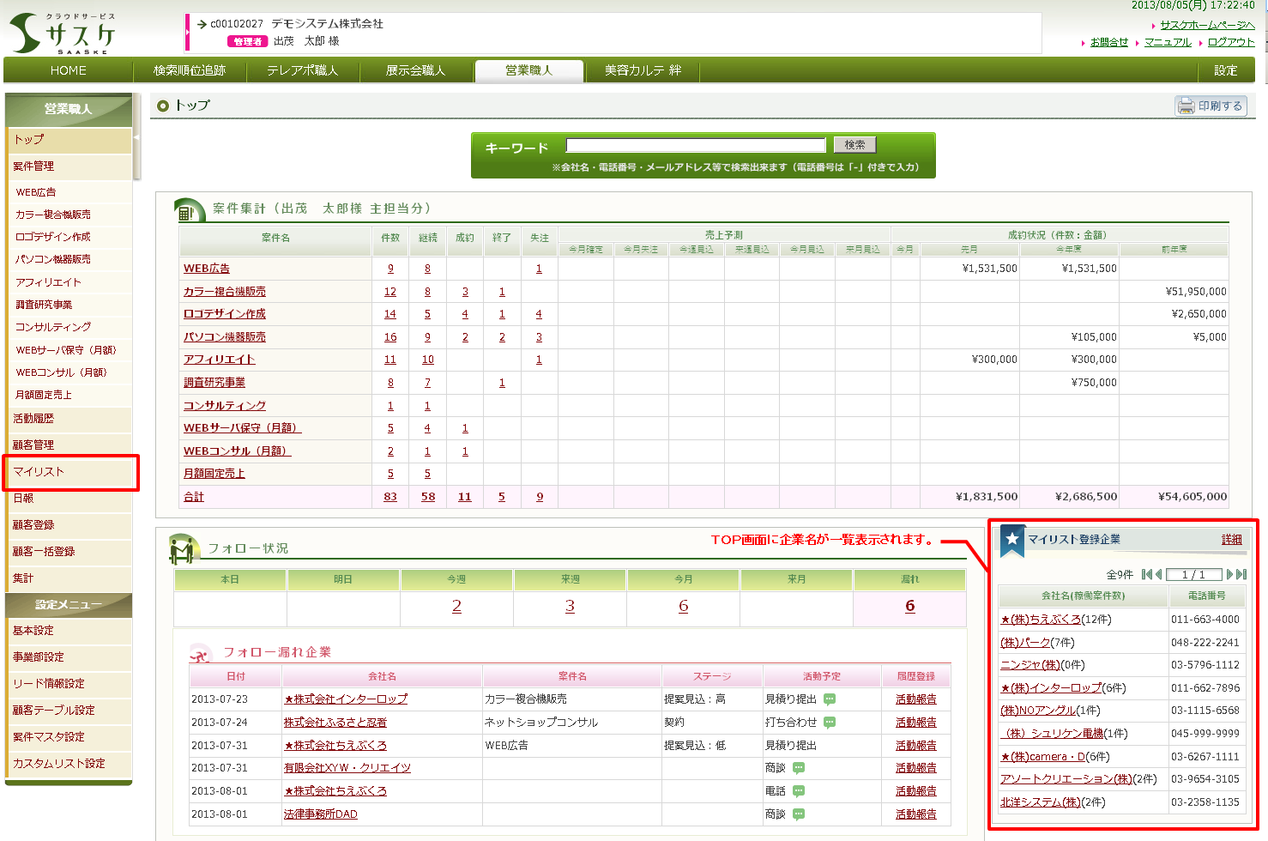Open the ログアウト link
The image size is (1268, 841).
click(x=1230, y=42)
